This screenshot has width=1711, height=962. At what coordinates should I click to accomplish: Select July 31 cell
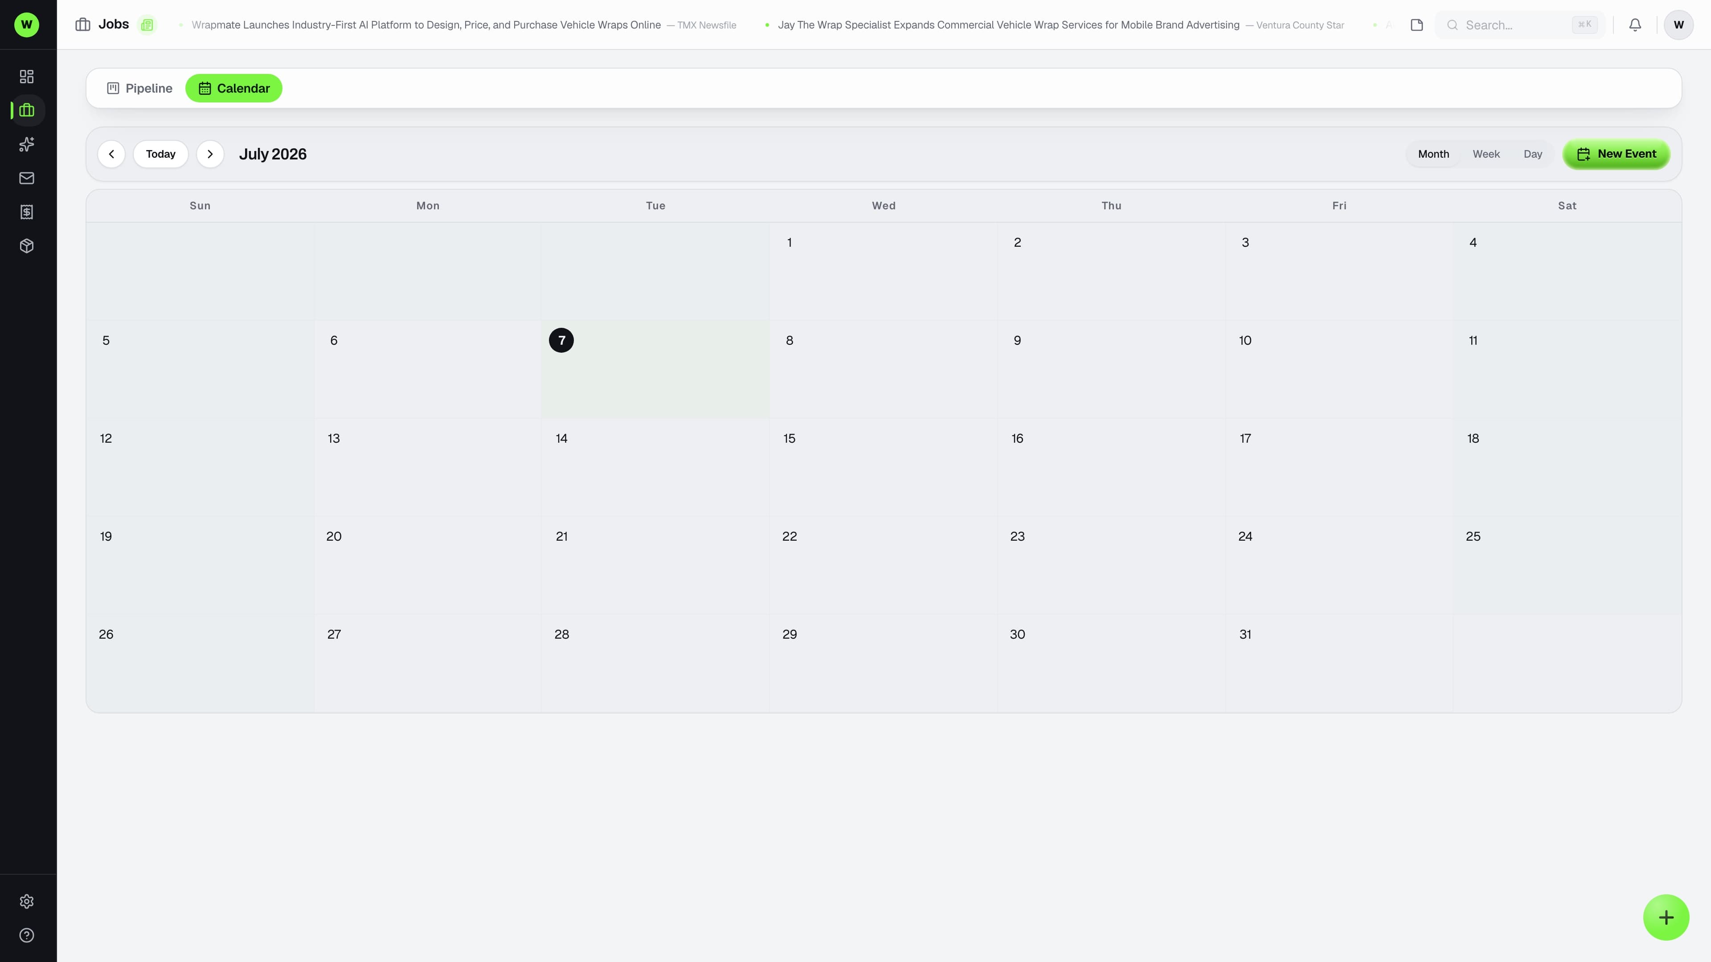click(1339, 663)
